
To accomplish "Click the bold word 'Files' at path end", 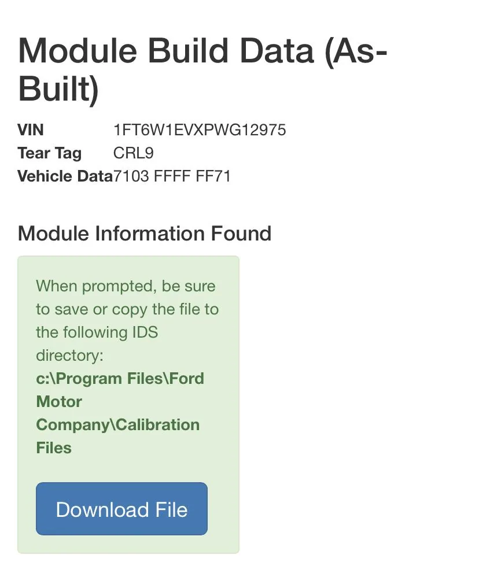I will [53, 448].
